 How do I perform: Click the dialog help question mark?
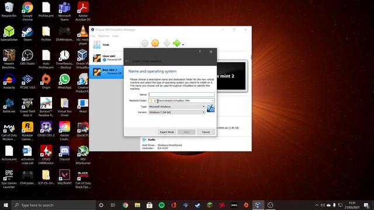click(200, 52)
